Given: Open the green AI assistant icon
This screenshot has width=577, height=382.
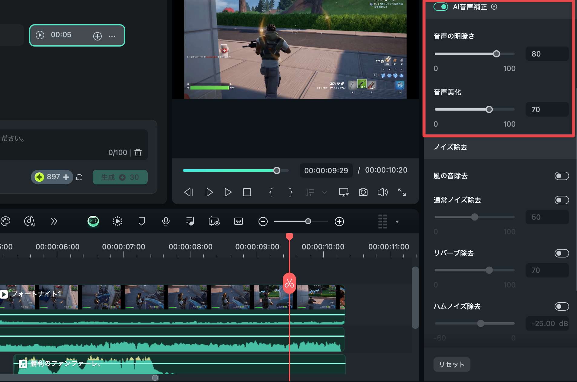Looking at the screenshot, I should [x=93, y=222].
